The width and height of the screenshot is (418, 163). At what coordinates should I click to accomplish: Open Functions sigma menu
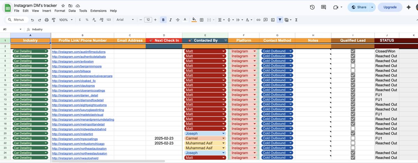pos(296,20)
